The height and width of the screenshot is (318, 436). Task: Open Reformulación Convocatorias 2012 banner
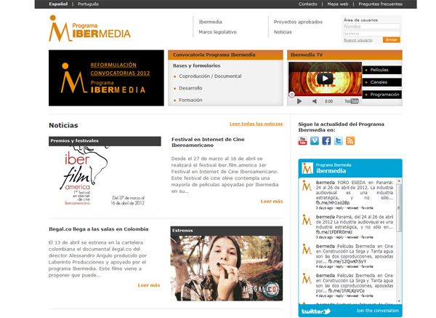[106, 78]
